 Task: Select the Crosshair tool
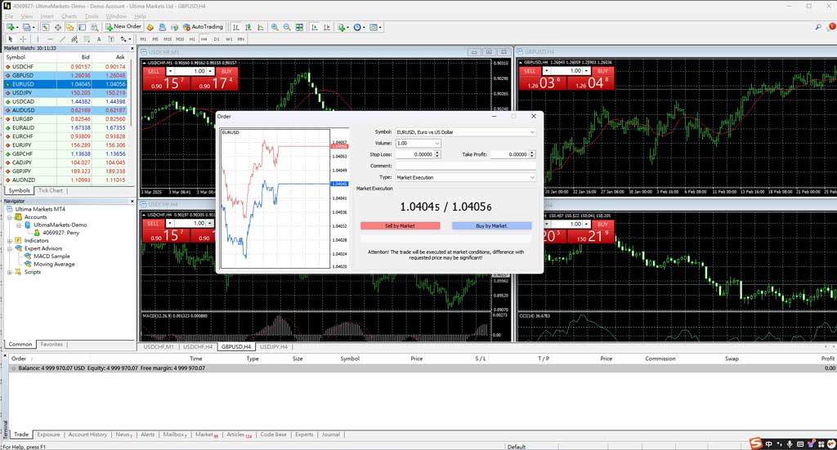[x=23, y=38]
